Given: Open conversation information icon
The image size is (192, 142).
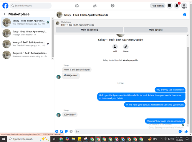Looking at the screenshot, I should [185, 15].
